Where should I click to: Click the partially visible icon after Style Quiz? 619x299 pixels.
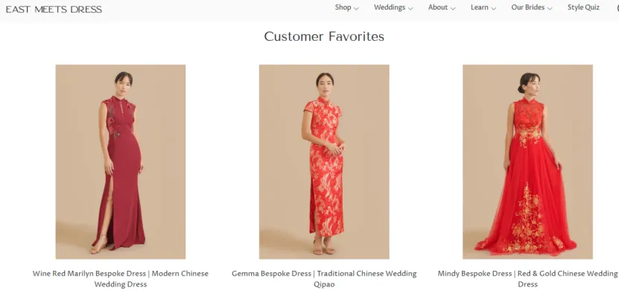pos(617,8)
